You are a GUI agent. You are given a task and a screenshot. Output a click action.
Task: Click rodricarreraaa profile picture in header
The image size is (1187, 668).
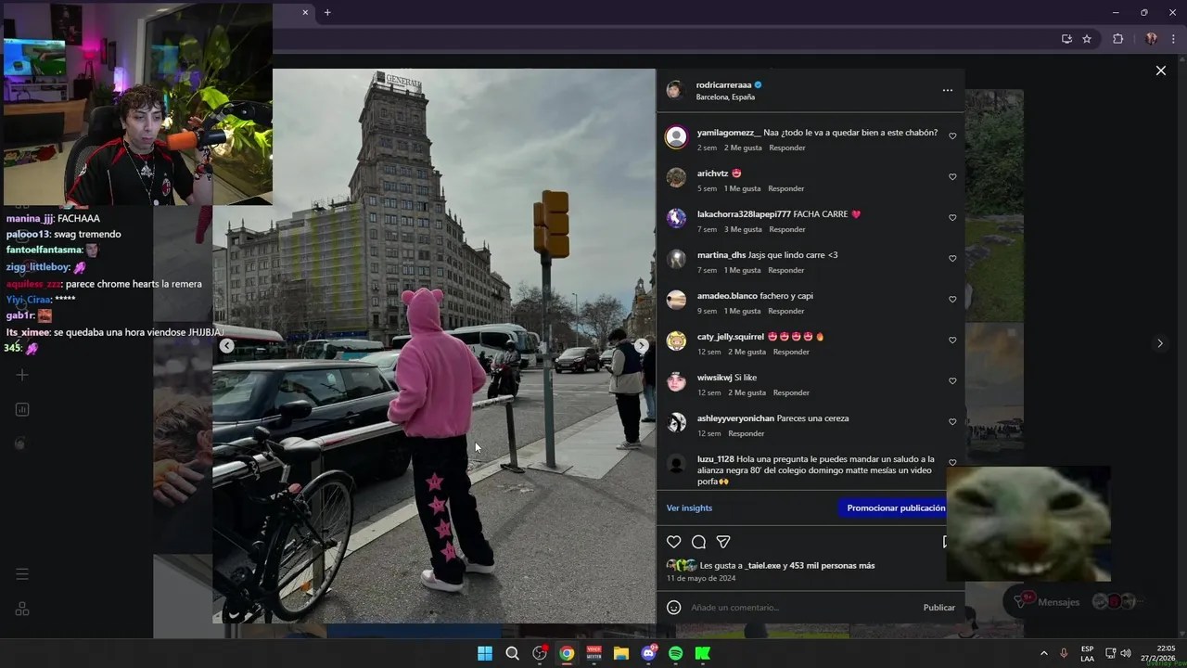pyautogui.click(x=675, y=90)
